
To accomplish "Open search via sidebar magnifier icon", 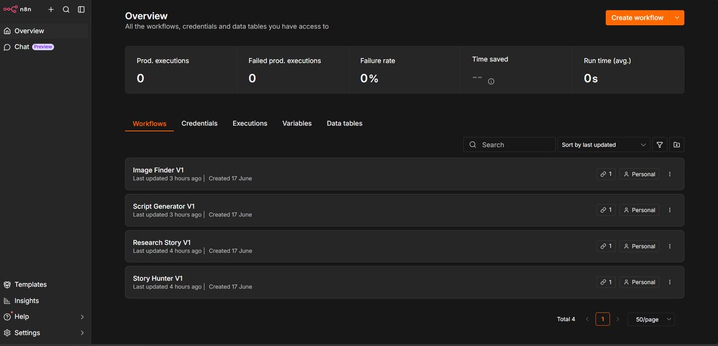I will [x=66, y=10].
